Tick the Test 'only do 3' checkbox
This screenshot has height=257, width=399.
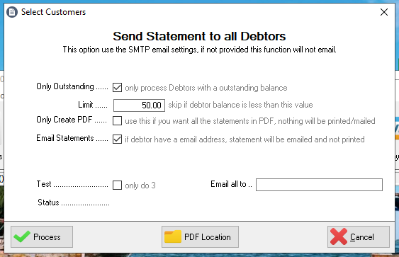pos(117,185)
